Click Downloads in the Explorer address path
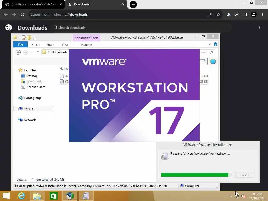This screenshot has height=201, width=268. (x=59, y=52)
